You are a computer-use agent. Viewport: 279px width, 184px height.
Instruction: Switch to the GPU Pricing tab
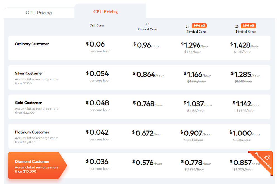coord(39,13)
